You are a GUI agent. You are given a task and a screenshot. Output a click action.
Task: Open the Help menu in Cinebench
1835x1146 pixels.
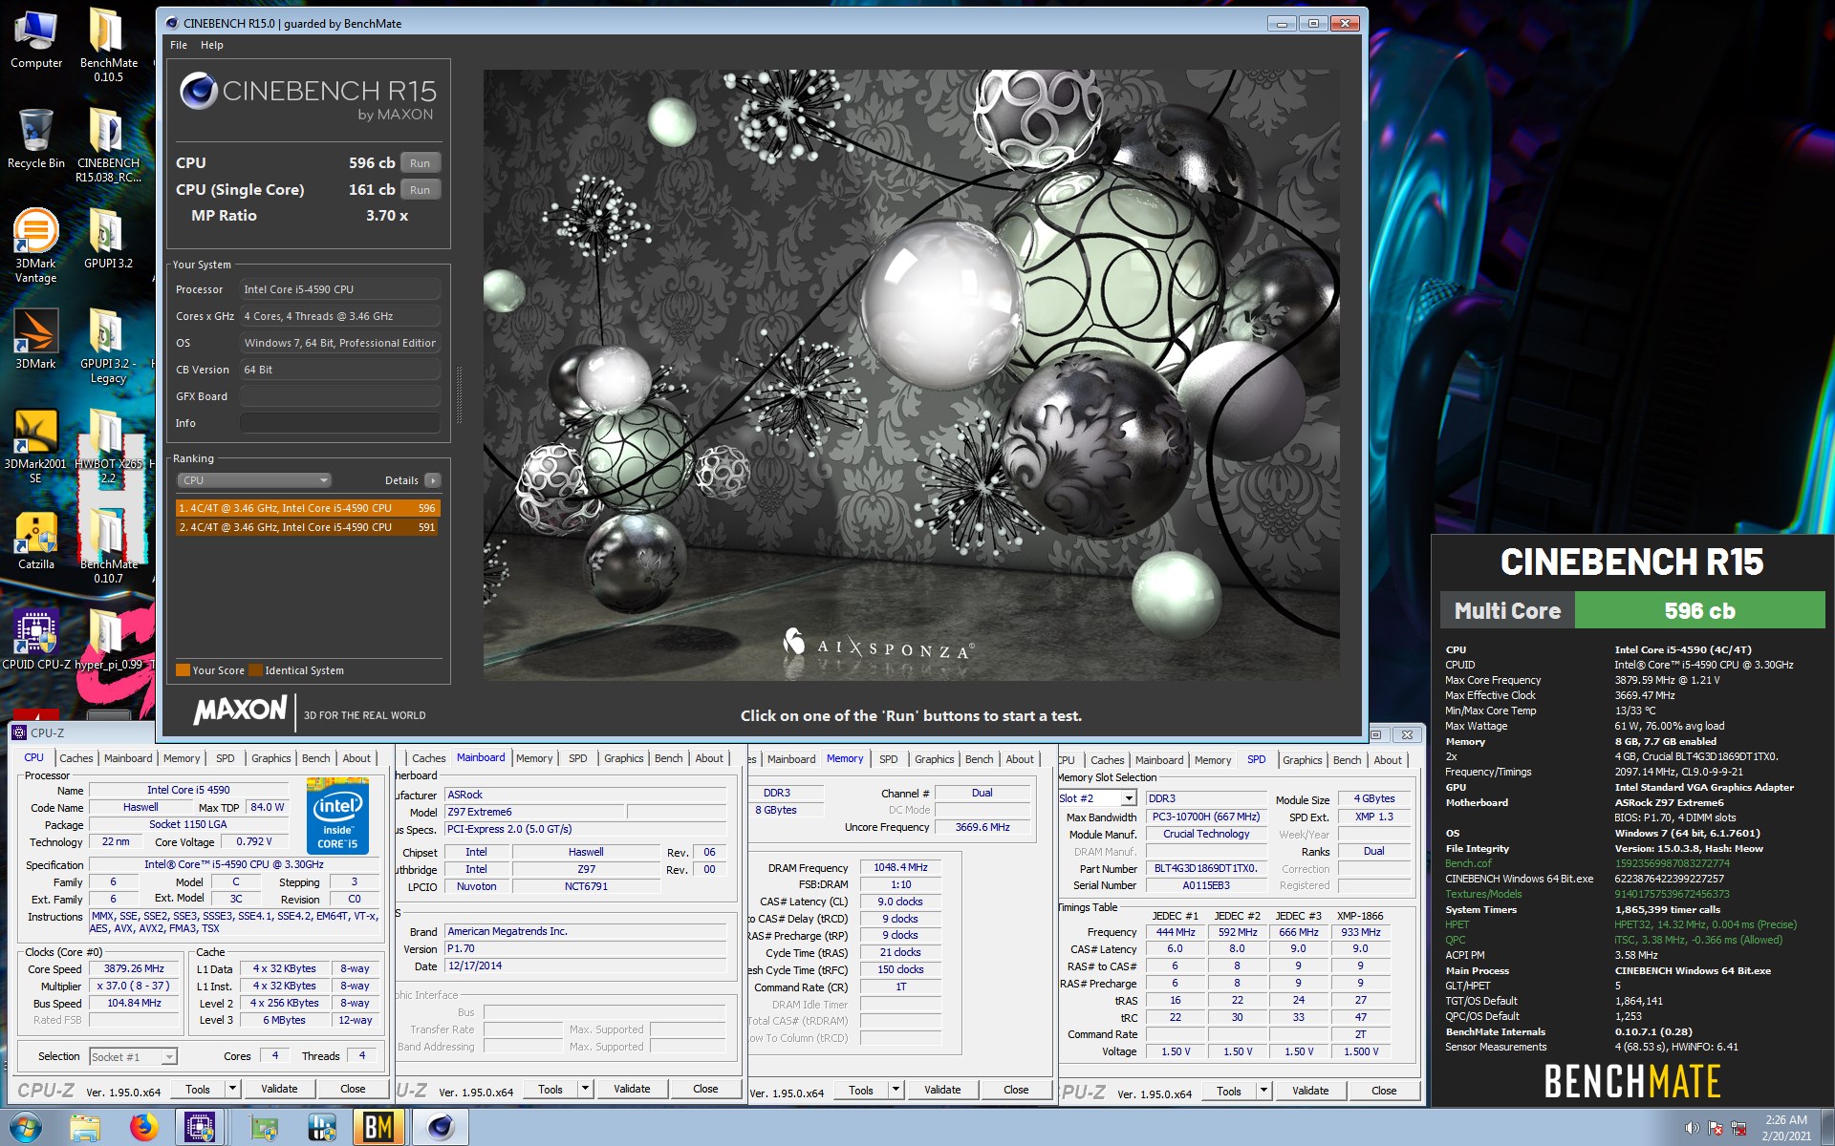[211, 45]
